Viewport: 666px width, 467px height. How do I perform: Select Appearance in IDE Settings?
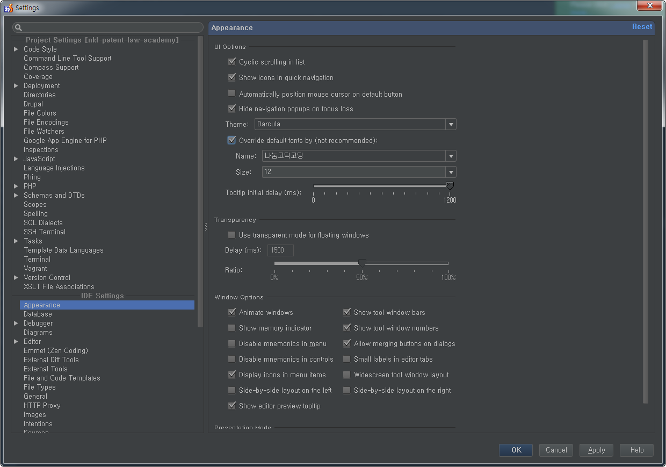point(107,305)
